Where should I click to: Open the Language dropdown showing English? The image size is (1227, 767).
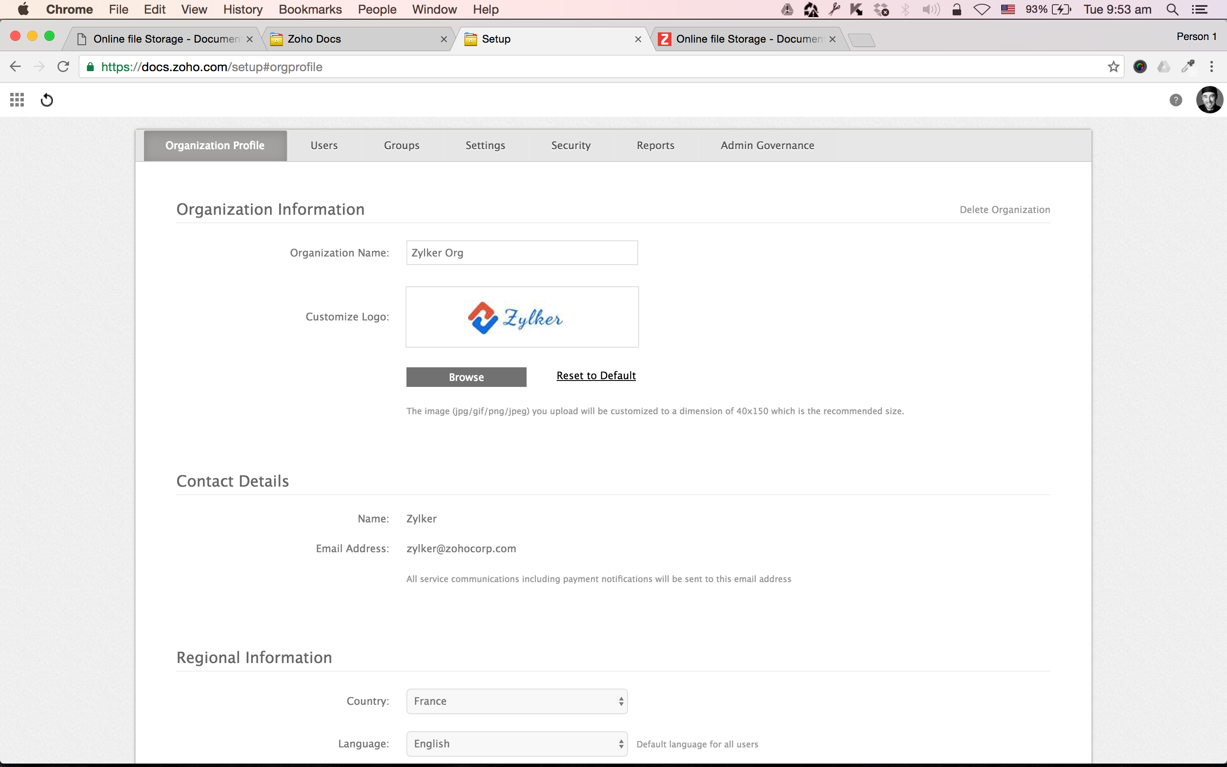(x=517, y=744)
